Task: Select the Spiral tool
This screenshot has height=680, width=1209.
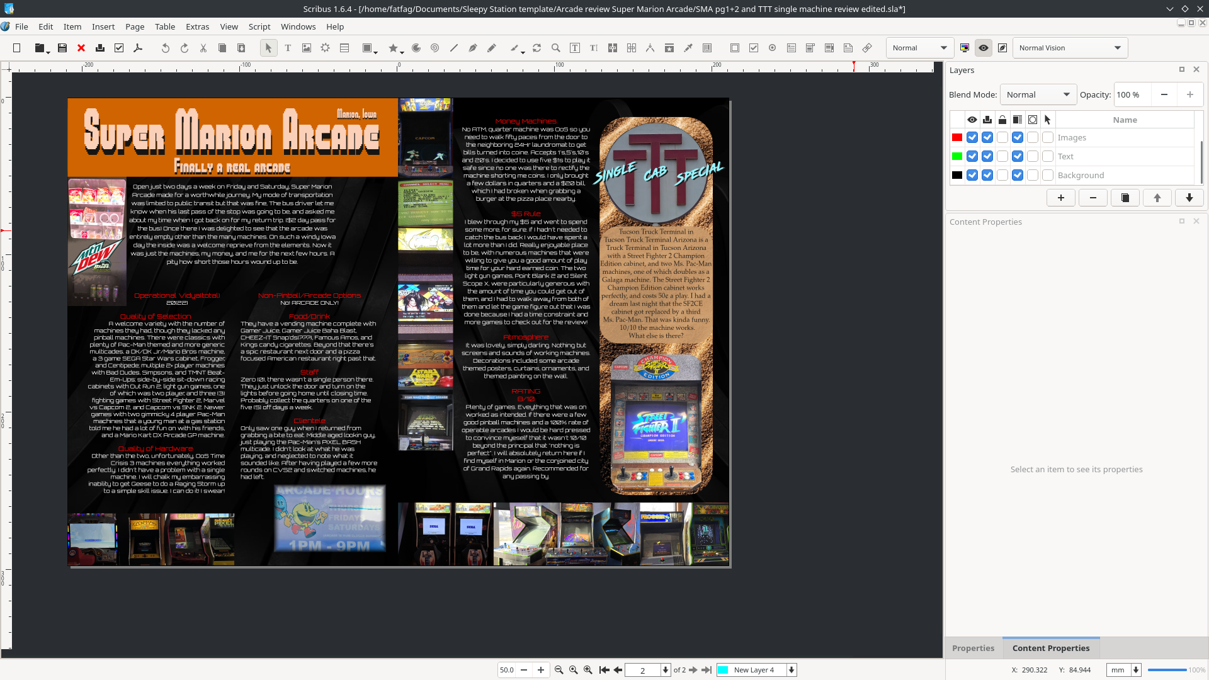Action: (435, 48)
